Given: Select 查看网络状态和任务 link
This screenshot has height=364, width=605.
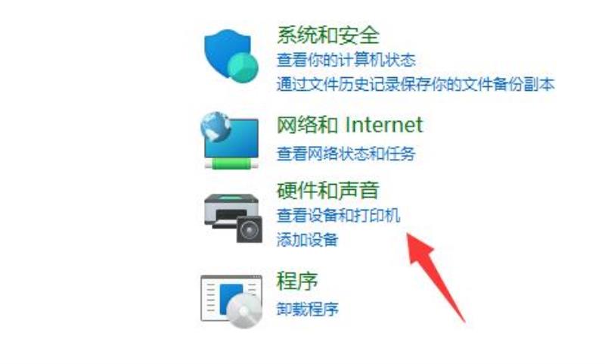Looking at the screenshot, I should (346, 154).
